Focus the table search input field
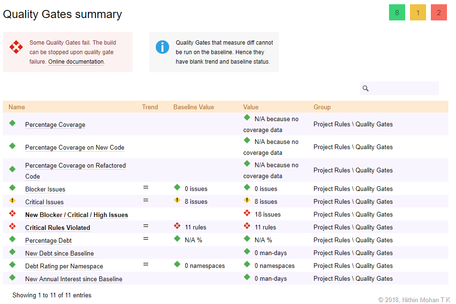The image size is (456, 304). [x=404, y=88]
